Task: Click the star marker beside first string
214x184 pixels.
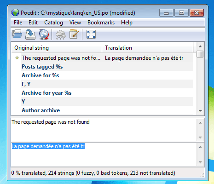Action: [17, 58]
